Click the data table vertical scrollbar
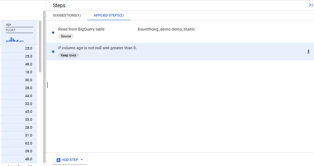This screenshot has width=314, height=166. coord(40,47)
